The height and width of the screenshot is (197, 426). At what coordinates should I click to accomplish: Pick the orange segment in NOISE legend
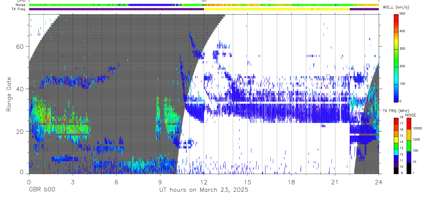[409, 134]
